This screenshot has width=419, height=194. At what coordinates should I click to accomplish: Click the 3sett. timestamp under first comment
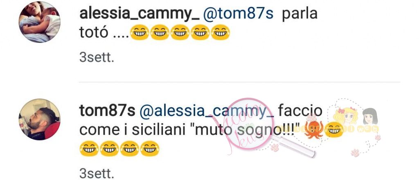pyautogui.click(x=97, y=58)
